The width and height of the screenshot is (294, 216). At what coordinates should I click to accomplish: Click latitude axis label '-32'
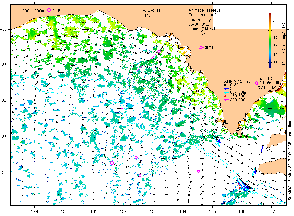(x=4, y=29)
